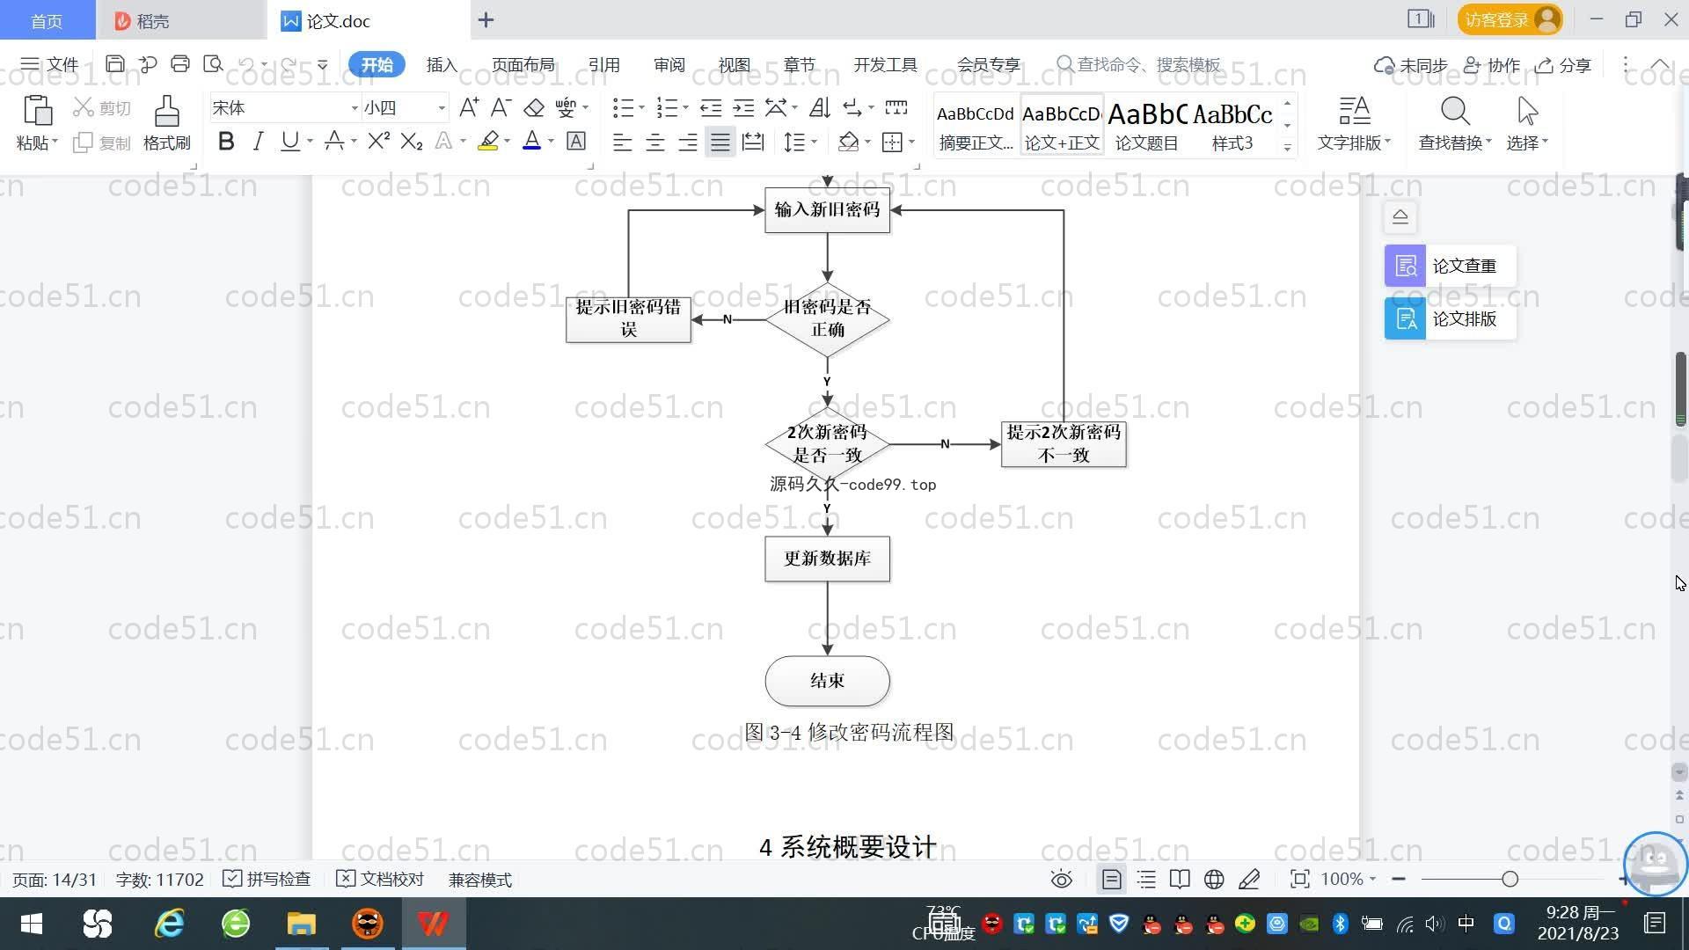The height and width of the screenshot is (950, 1689).
Task: Switch to outline view icon
Action: pyautogui.click(x=1146, y=880)
